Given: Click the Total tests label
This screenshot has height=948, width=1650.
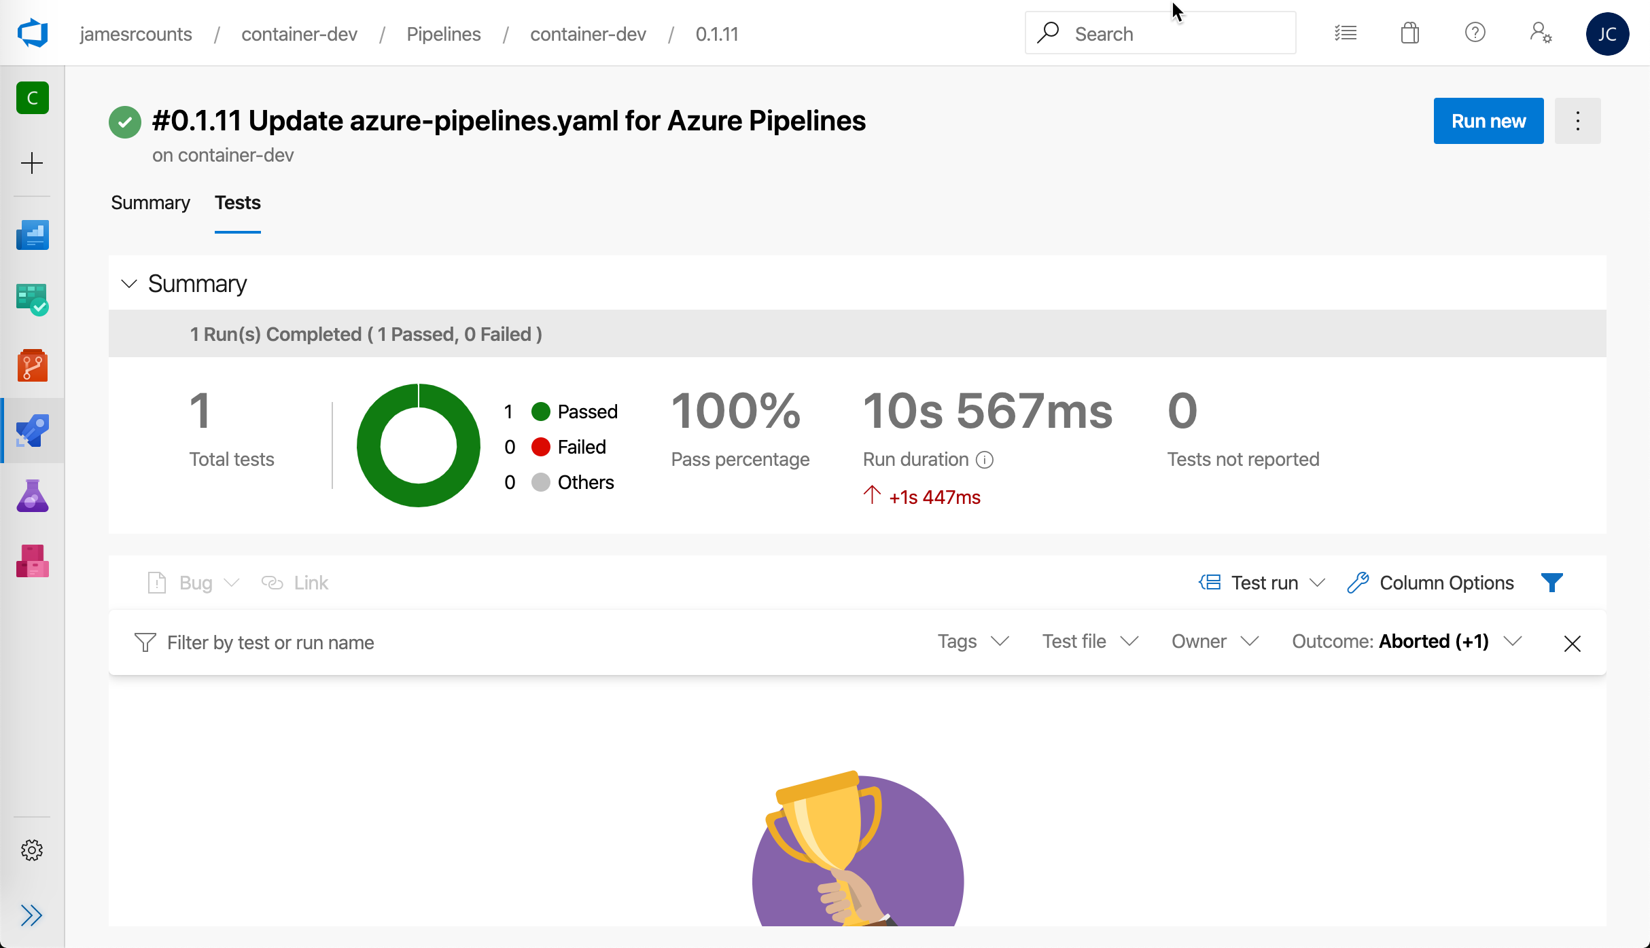Looking at the screenshot, I should [232, 460].
